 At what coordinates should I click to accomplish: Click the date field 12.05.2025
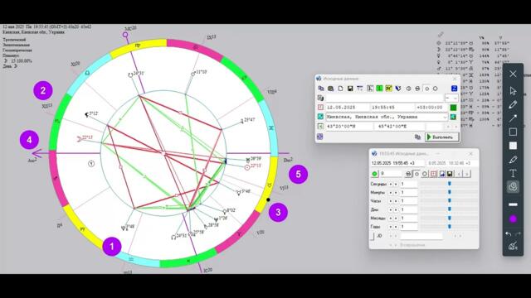coord(347,107)
